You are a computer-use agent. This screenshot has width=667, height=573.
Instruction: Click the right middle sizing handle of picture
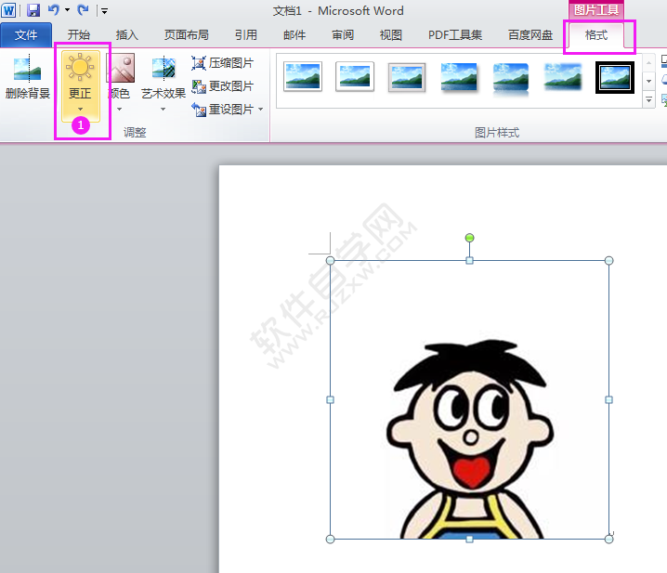point(608,400)
